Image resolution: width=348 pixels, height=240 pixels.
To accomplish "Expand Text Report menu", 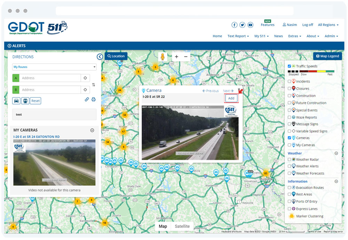I will [x=238, y=36].
